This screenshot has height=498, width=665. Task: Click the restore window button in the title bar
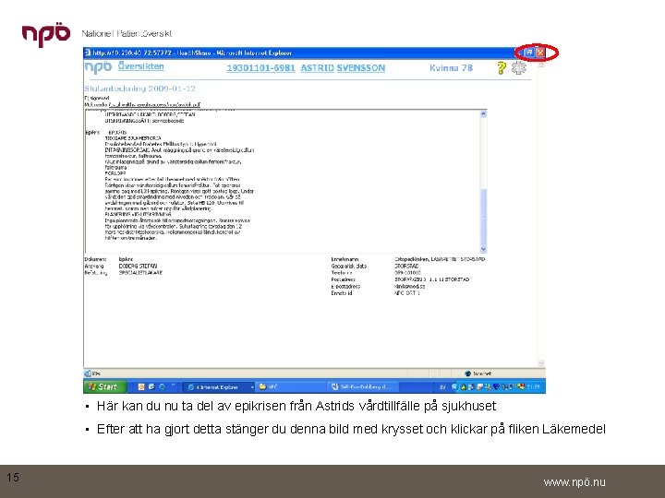529,53
